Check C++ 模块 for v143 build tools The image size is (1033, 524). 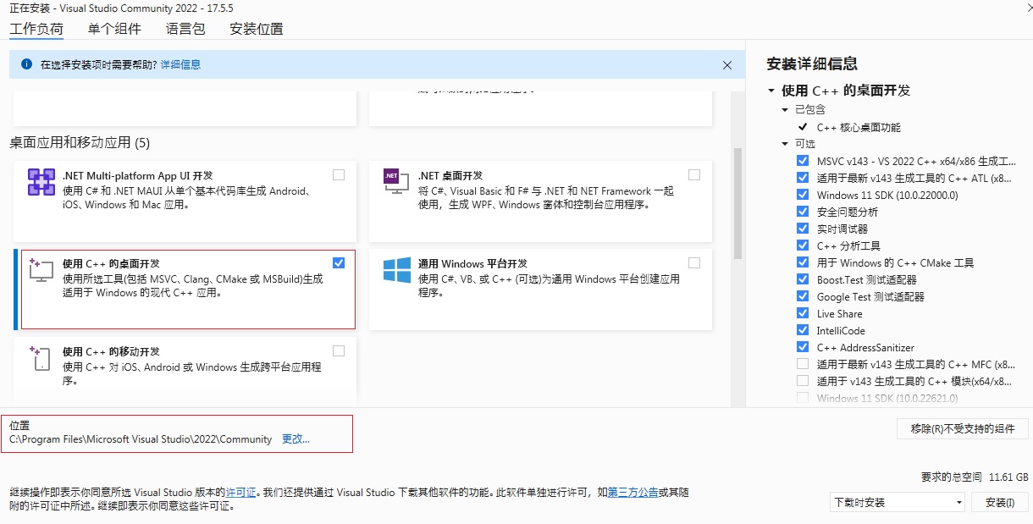pyautogui.click(x=803, y=381)
